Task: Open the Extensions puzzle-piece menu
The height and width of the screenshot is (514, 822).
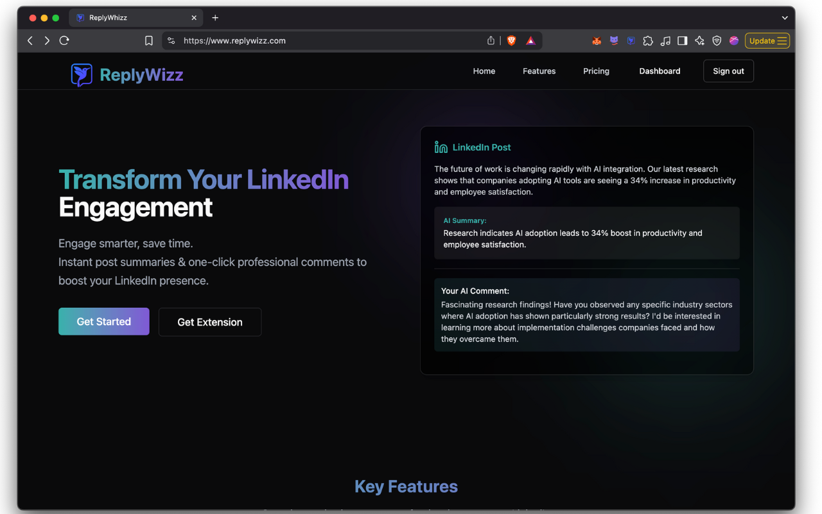Action: point(648,40)
